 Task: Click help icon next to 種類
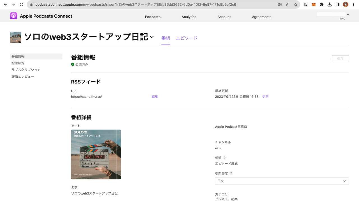pyautogui.click(x=225, y=158)
